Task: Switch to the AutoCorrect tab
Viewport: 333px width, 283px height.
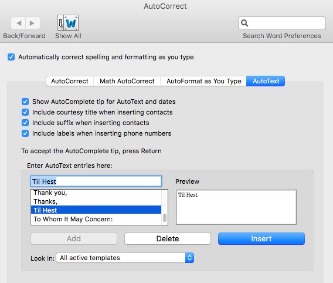Action: (x=70, y=81)
